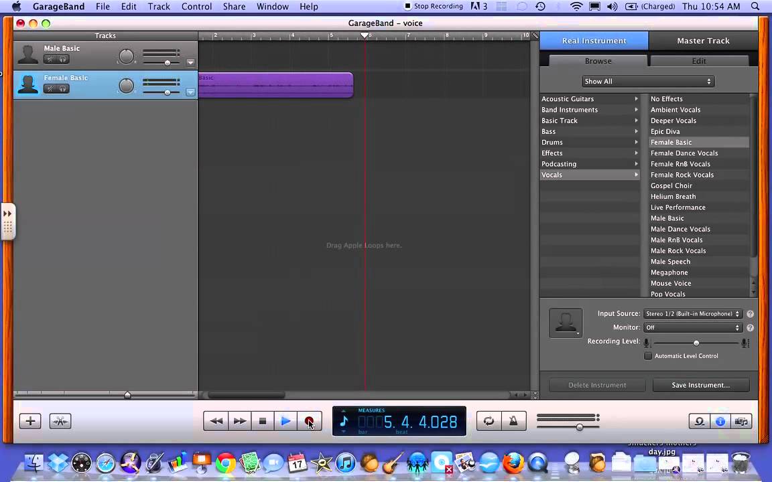Click the playhead marker on the timeline ruler
Image resolution: width=772 pixels, height=482 pixels.
pyautogui.click(x=365, y=35)
